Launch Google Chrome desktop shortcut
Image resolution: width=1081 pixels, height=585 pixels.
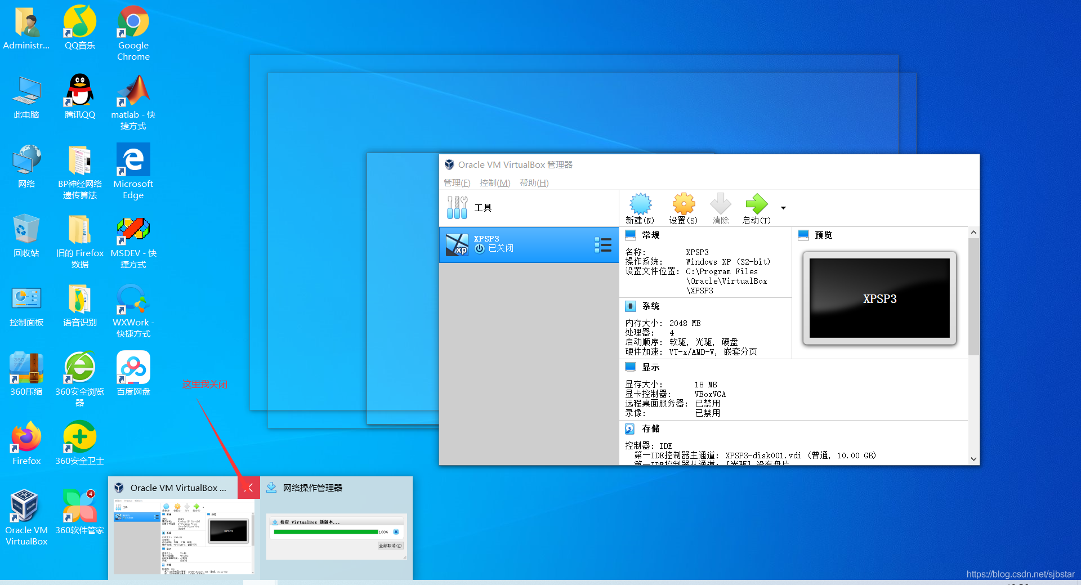(x=133, y=33)
